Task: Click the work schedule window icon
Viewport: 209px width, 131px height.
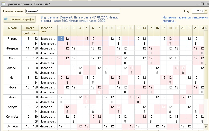Action: pos(3,4)
